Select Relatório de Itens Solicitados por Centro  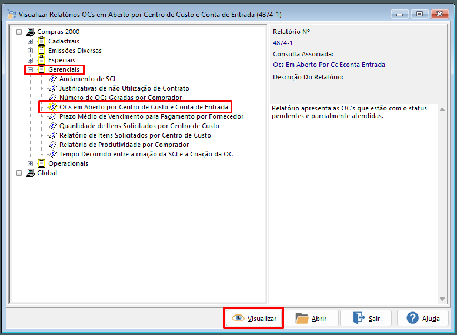135,135
